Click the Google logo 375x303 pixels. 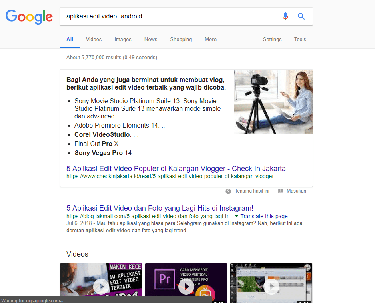click(x=29, y=17)
